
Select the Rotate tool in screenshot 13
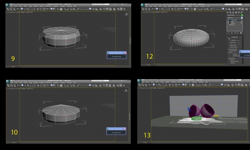[172, 85]
